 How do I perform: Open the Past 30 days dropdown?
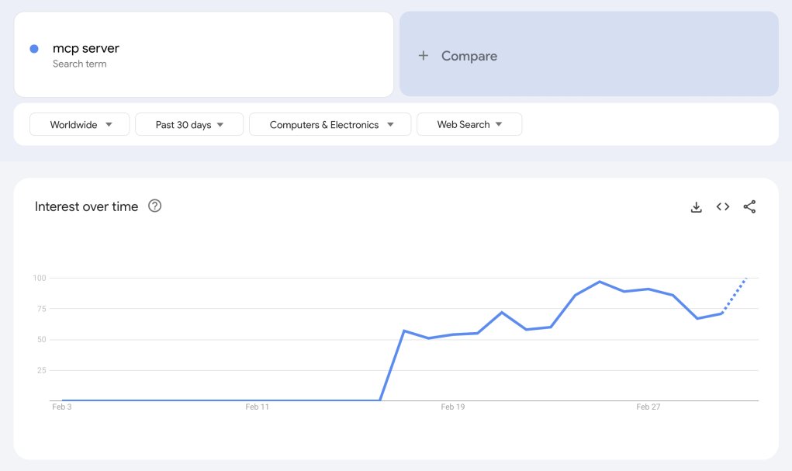coord(189,124)
